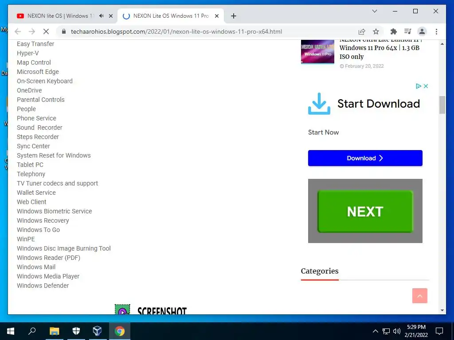Stop loading the page
This screenshot has width=454, height=340.
(x=46, y=31)
